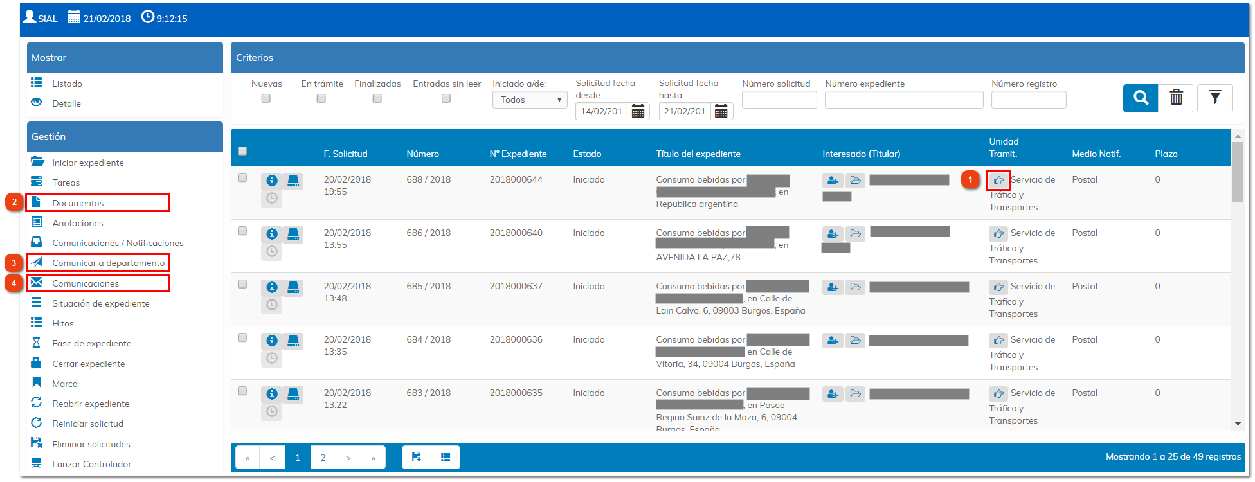Select Iniciar expediente in Gestión
The image size is (1255, 482).
click(87, 163)
